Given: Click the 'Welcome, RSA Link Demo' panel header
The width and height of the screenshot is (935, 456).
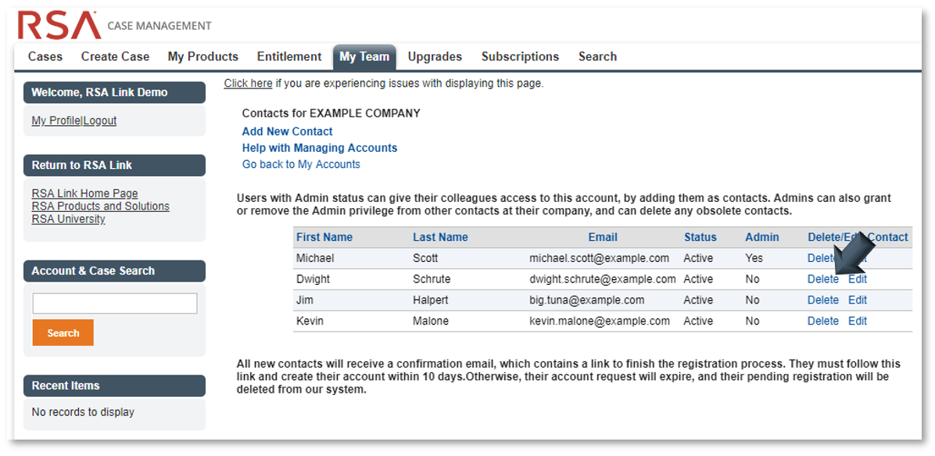Looking at the screenshot, I should 114,92.
